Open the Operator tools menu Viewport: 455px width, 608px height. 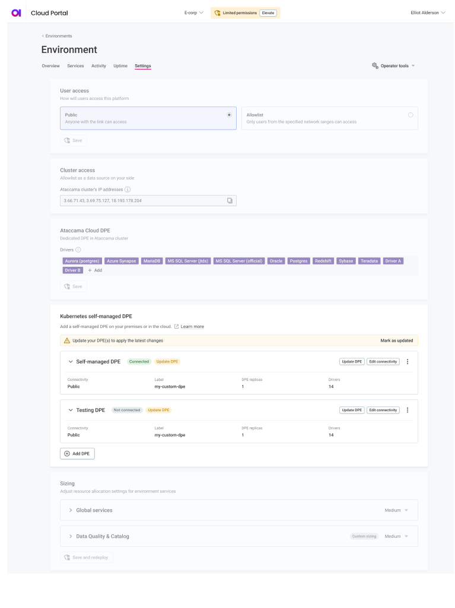coord(393,66)
